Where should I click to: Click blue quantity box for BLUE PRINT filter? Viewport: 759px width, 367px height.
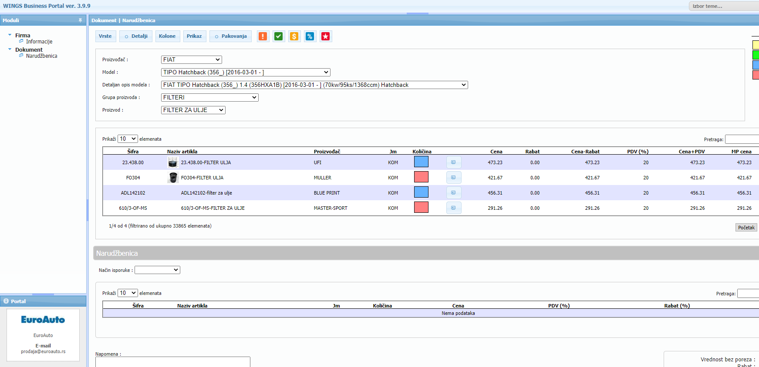coord(421,192)
